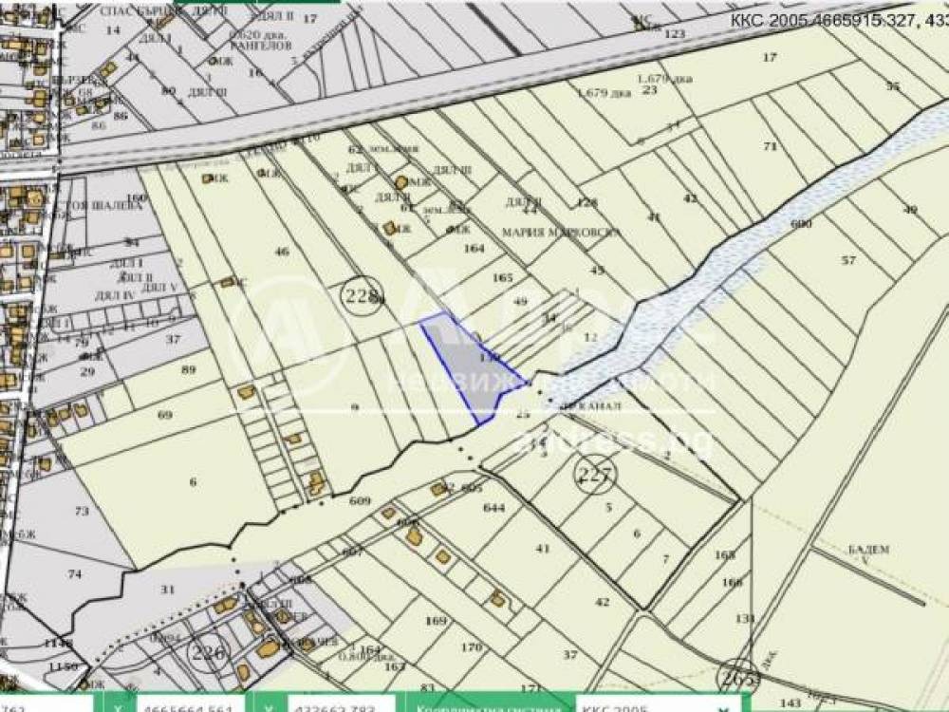Select parcel 169 on the map
Image resolution: width=949 pixels, height=712 pixels.
coord(436,621)
